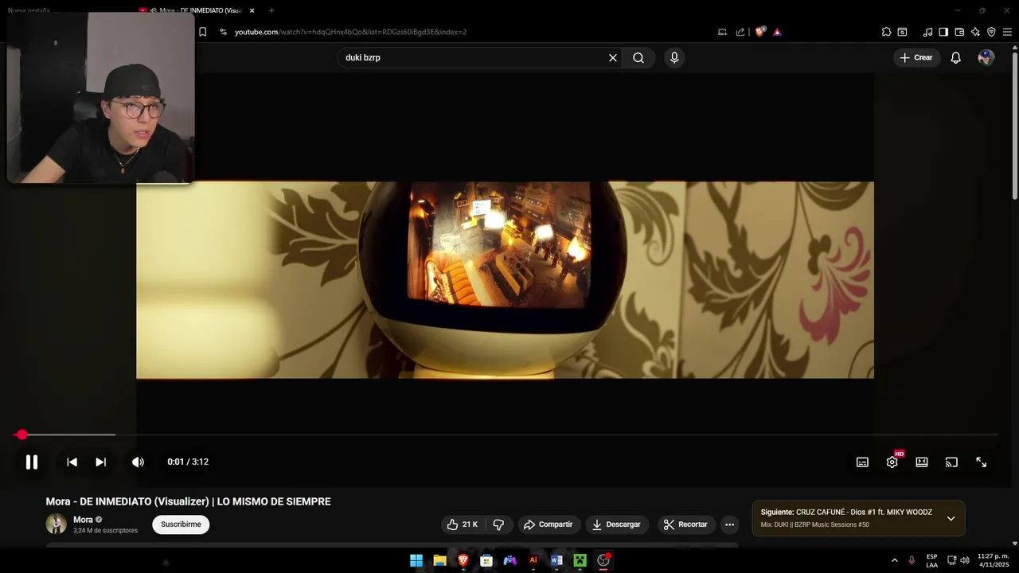Open the more actions three-dot menu

[x=729, y=524]
